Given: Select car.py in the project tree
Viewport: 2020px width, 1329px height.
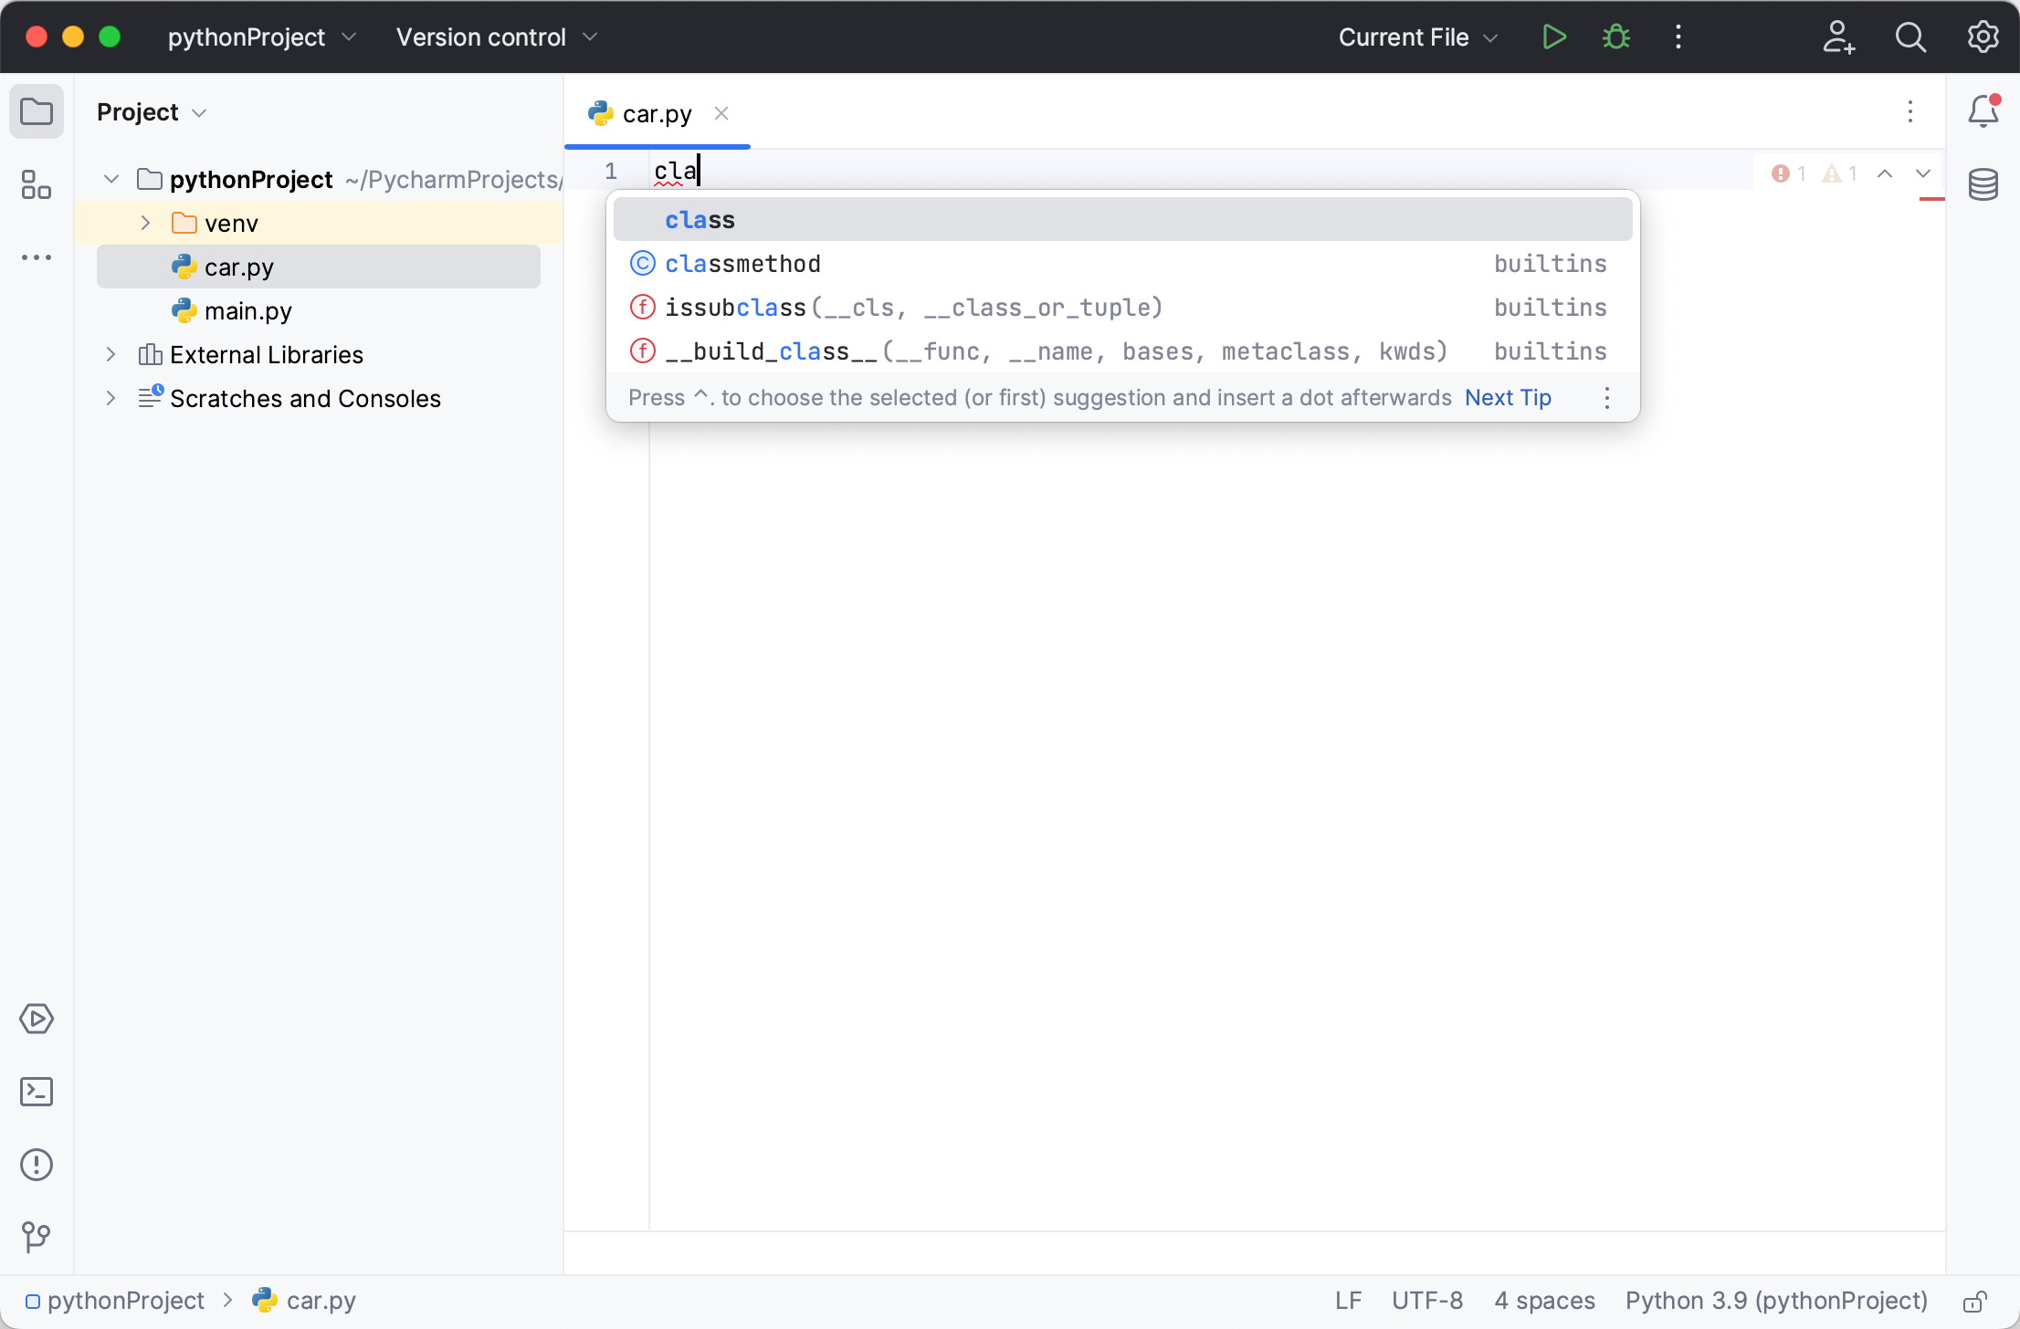Looking at the screenshot, I should (318, 267).
